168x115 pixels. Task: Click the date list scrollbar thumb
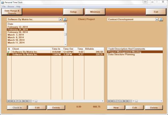tap(65, 34)
